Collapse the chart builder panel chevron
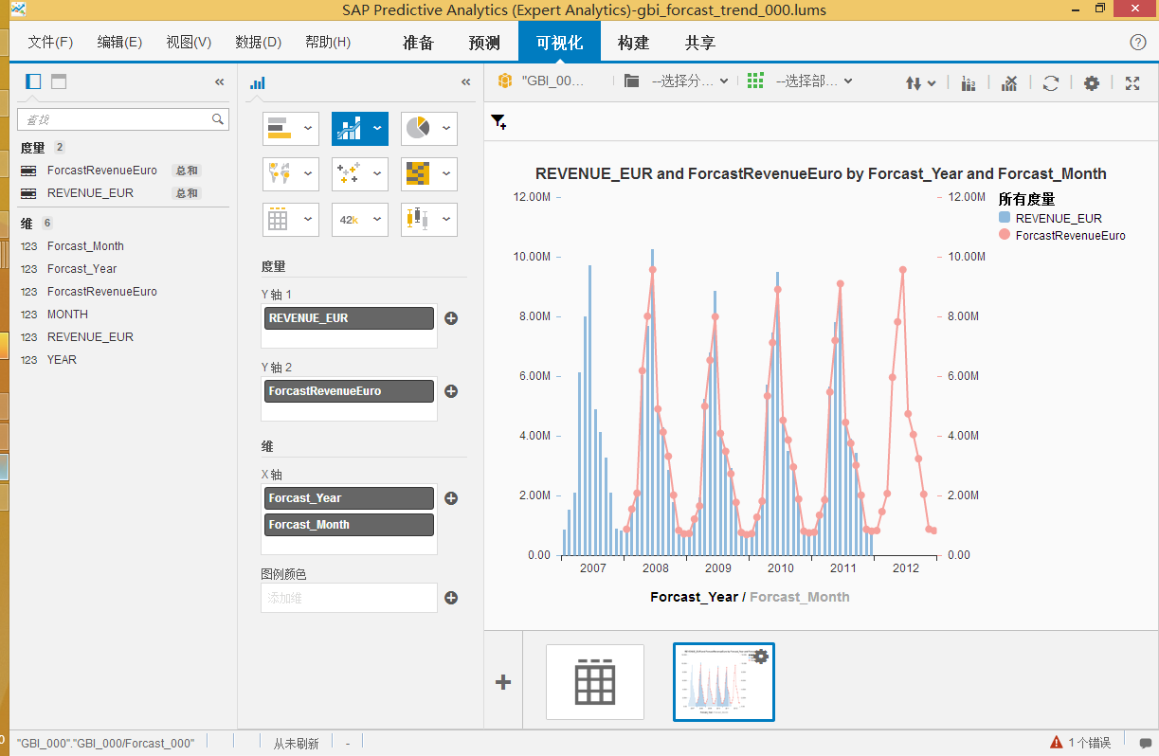Screen dimensions: 1159x756 coord(466,82)
